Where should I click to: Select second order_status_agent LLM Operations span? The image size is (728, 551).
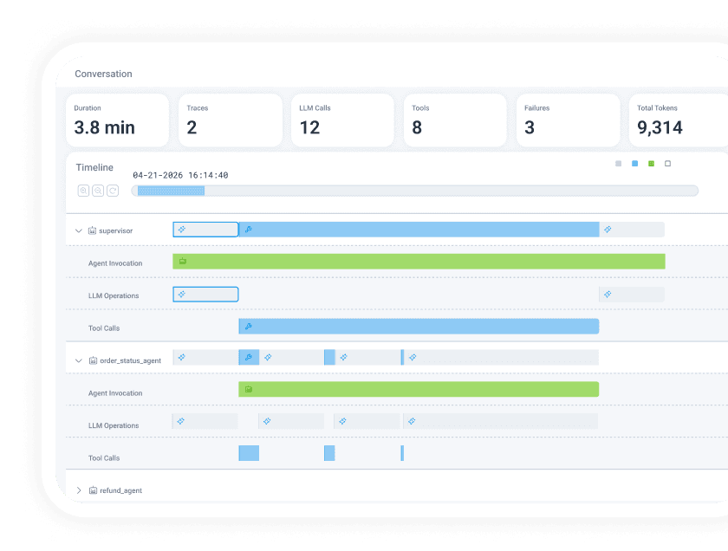coord(291,422)
